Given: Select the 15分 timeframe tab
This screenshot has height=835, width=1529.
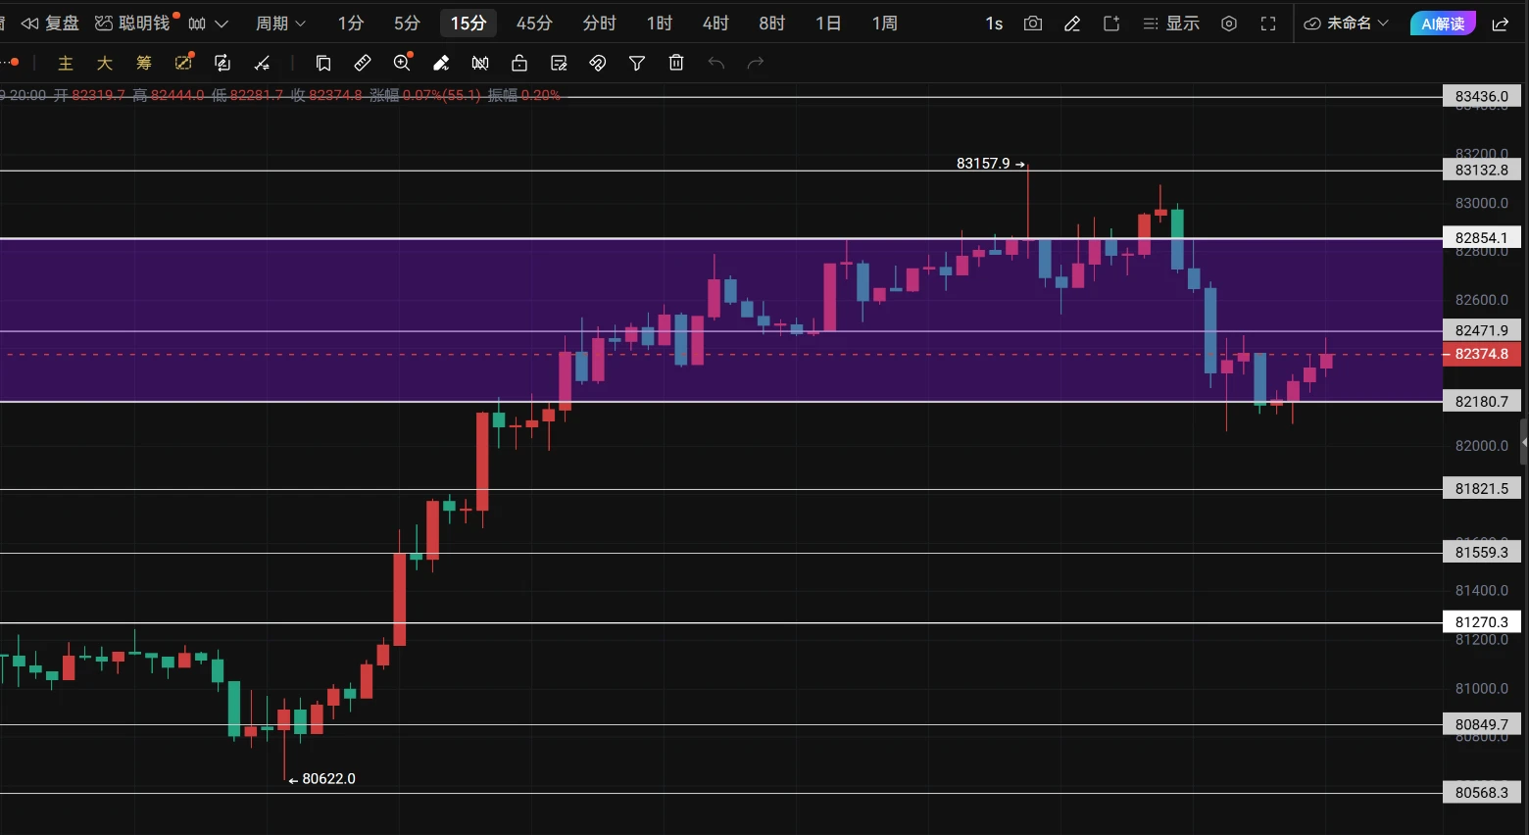Looking at the screenshot, I should [x=469, y=24].
